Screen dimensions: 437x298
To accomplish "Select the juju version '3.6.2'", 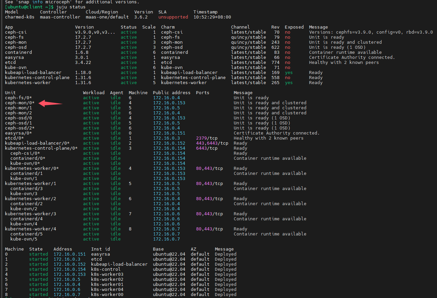I will coord(141,17).
